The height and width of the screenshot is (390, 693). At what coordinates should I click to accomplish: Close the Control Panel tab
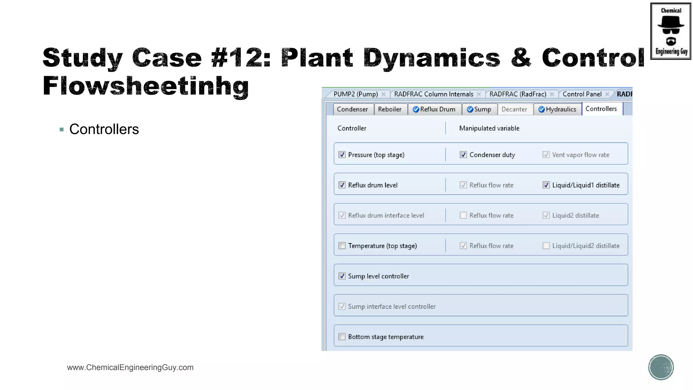pyautogui.click(x=607, y=94)
